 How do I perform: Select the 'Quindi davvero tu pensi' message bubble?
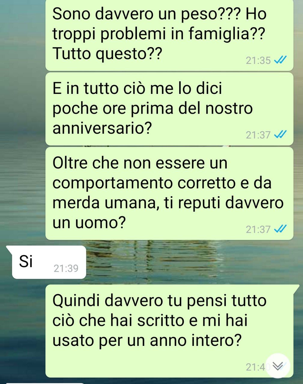pos(169,331)
